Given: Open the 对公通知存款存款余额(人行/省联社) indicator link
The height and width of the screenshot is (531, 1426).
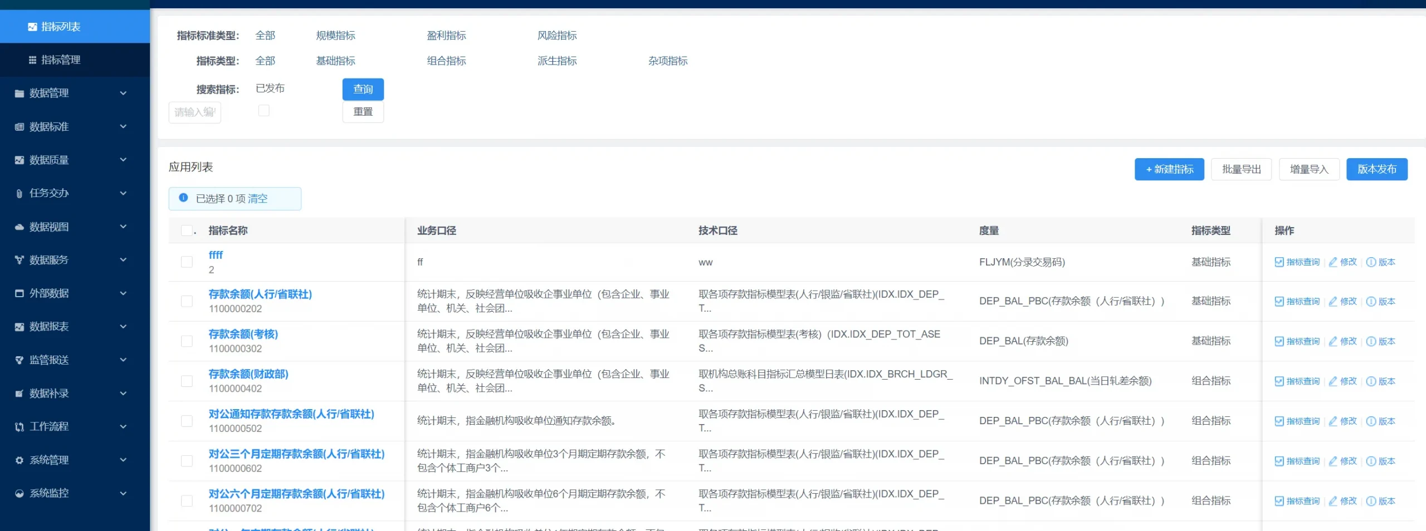Looking at the screenshot, I should (291, 414).
